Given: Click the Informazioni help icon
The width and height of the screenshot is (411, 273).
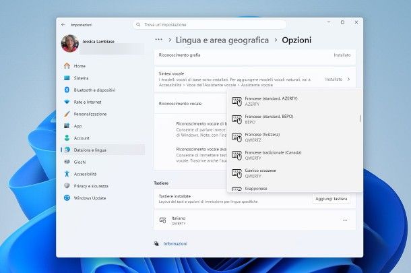Looking at the screenshot, I should pos(156,243).
